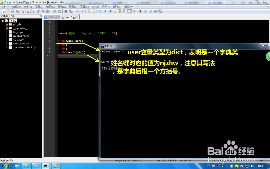Open the Print toolbar icon
Screen dimensions: 270x169
pos(31,11)
